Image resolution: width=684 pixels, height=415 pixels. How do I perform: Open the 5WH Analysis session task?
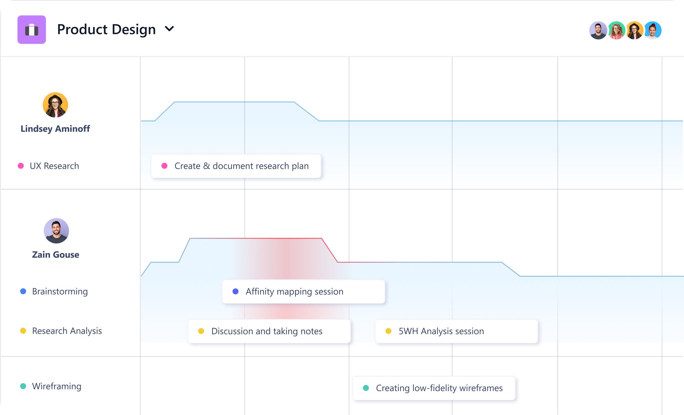pyautogui.click(x=456, y=331)
